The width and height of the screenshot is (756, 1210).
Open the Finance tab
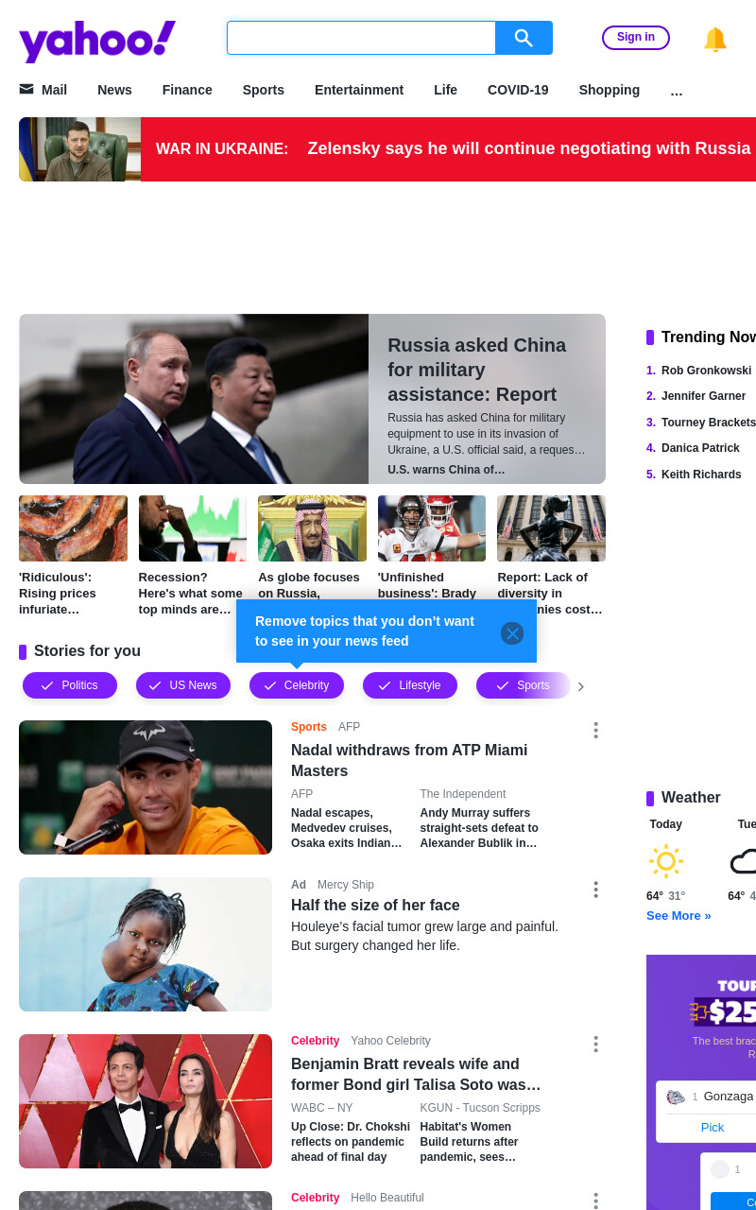(x=187, y=90)
